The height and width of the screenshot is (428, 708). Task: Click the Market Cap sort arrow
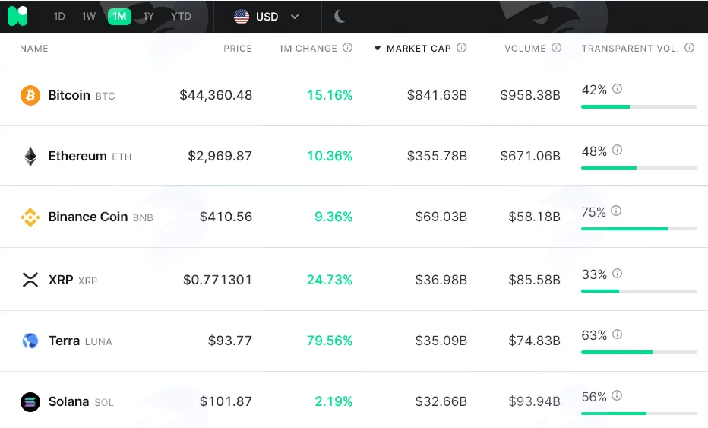378,48
